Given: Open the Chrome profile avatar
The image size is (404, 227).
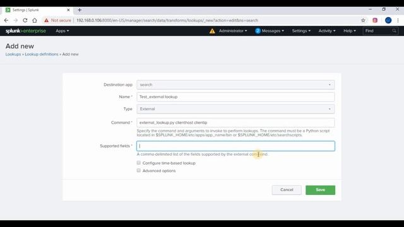Looking at the screenshot, I should [388, 20].
